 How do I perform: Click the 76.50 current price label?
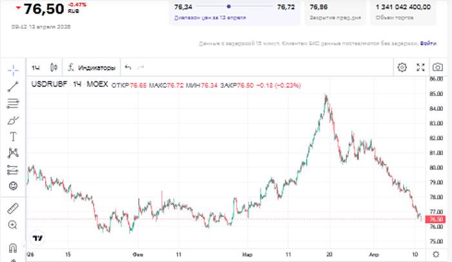pyautogui.click(x=437, y=219)
